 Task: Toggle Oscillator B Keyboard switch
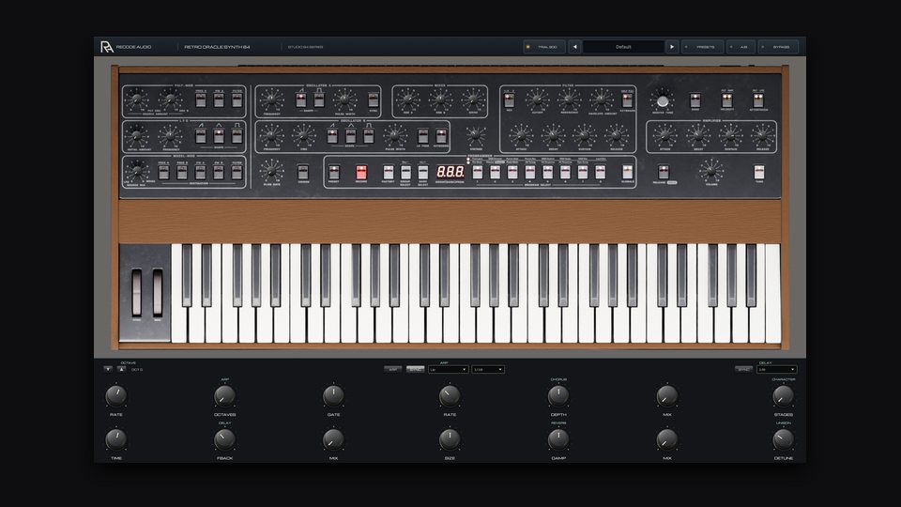441,135
